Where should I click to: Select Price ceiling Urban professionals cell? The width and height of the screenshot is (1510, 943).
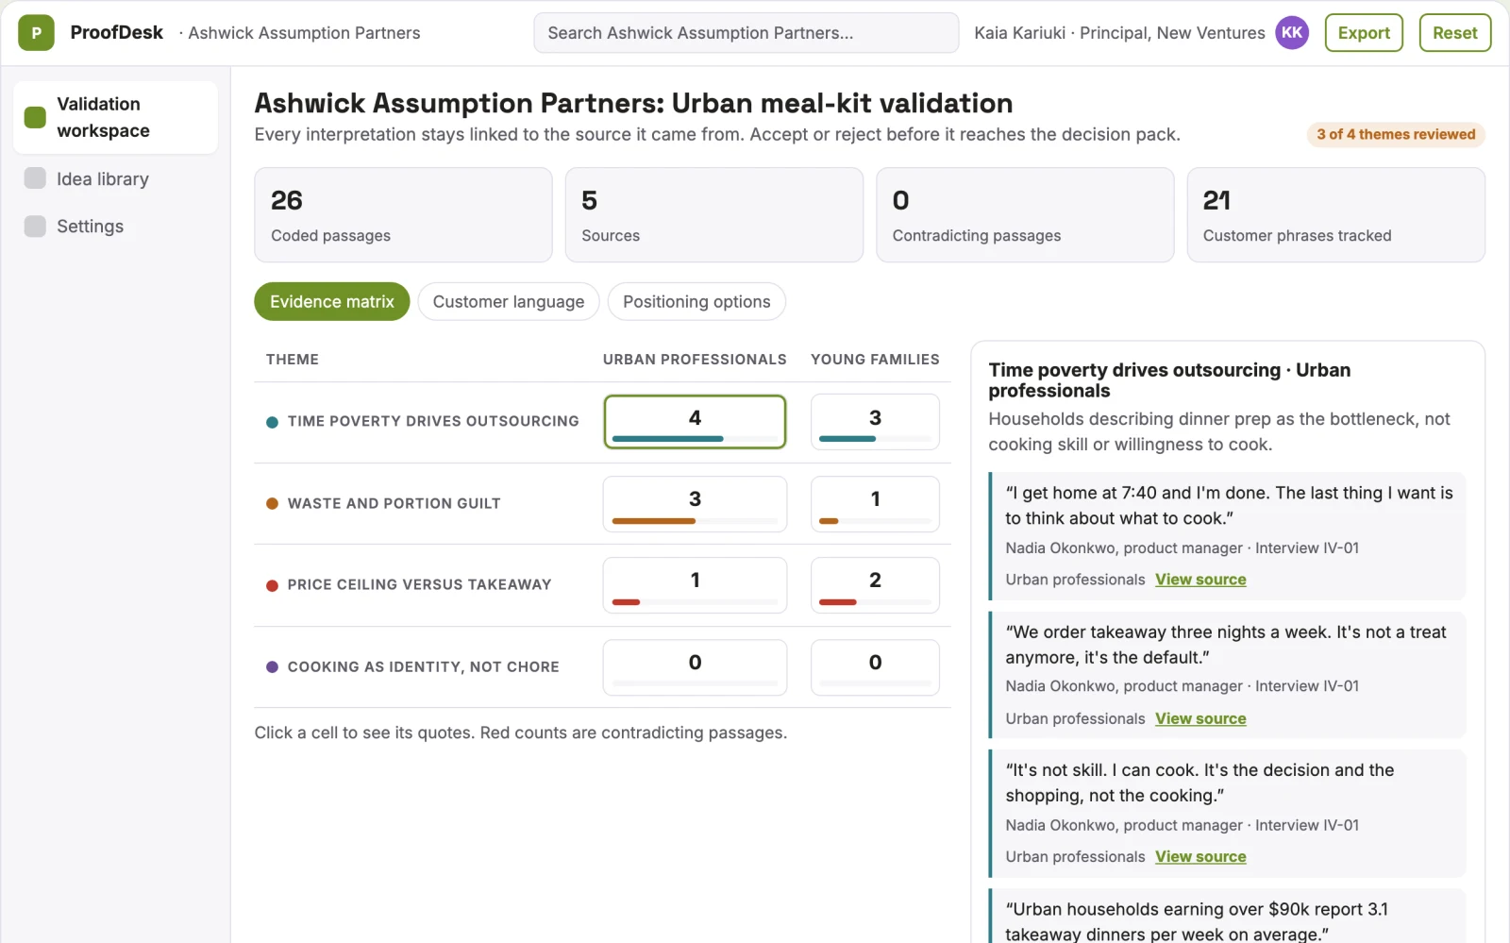coord(695,585)
